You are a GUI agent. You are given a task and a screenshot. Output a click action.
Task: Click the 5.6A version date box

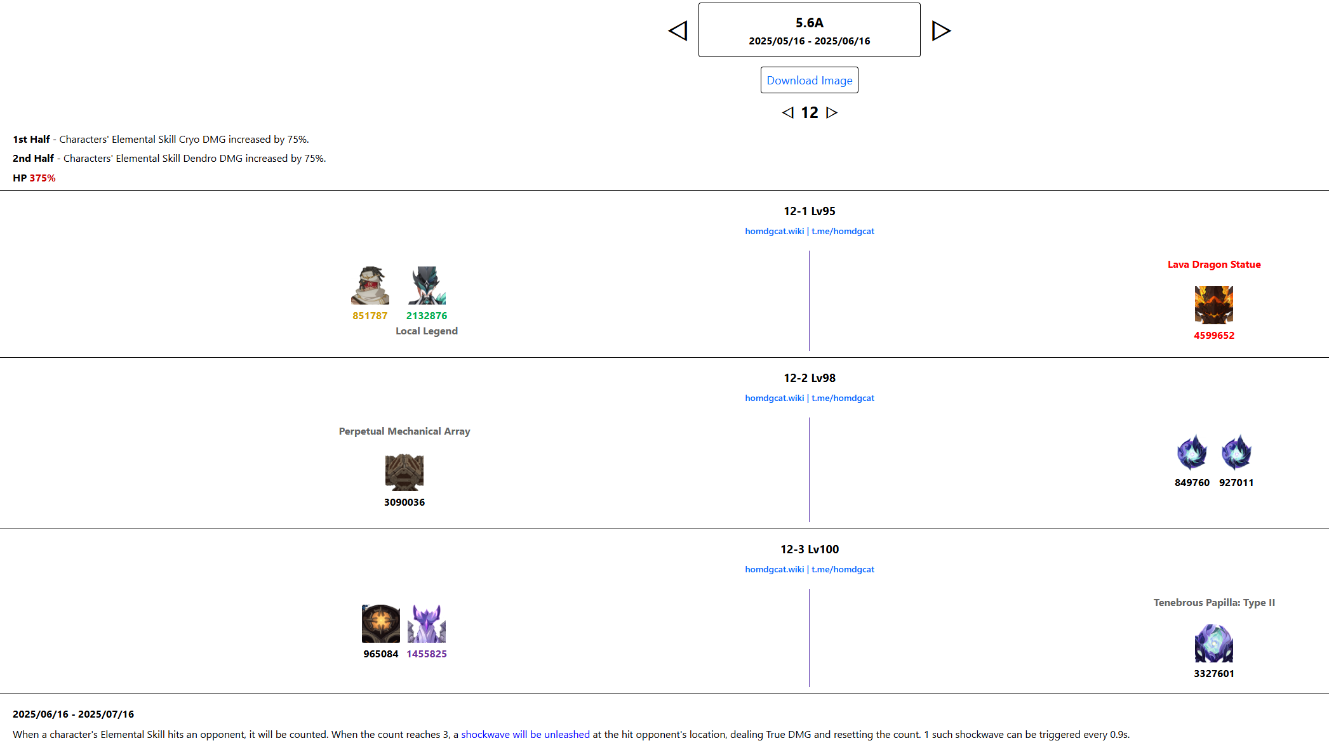pos(809,30)
